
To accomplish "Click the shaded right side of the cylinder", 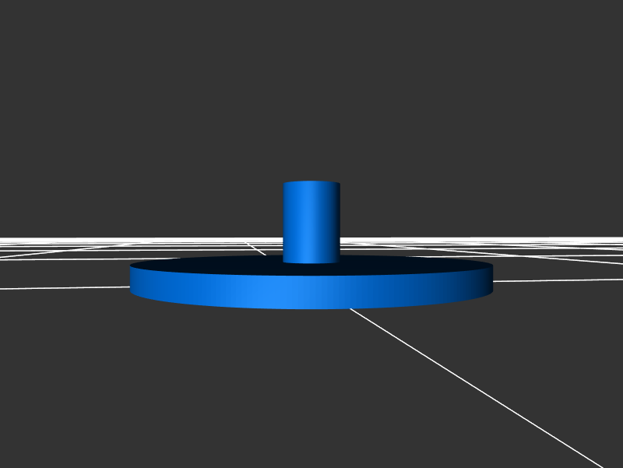I will point(335,222).
